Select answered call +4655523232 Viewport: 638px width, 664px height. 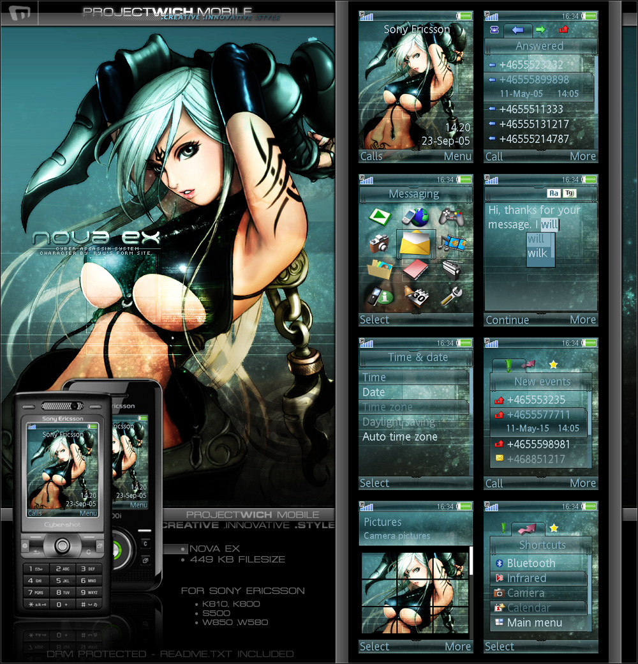pos(539,64)
